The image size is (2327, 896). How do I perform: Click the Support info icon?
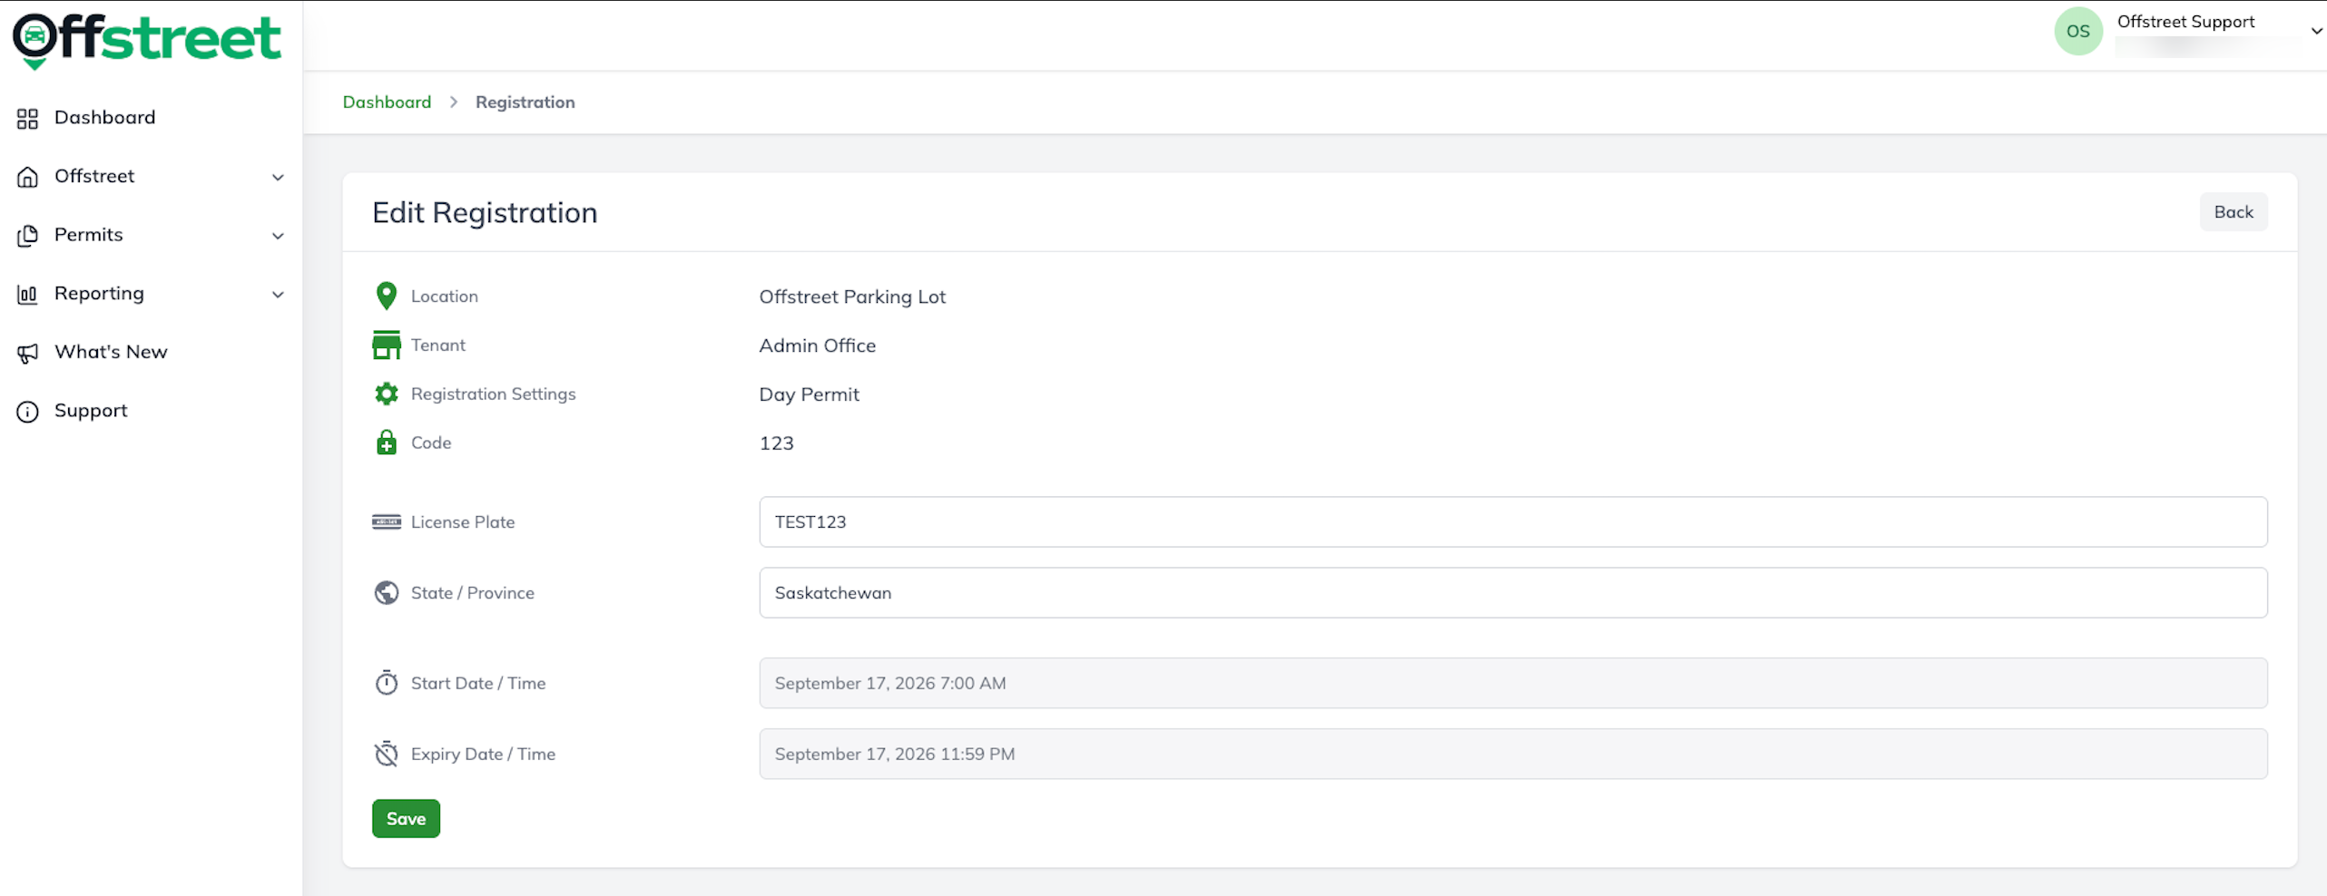(27, 412)
